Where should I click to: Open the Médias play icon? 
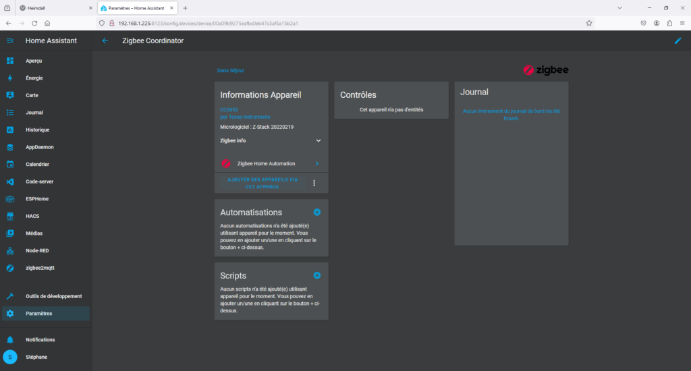(x=9, y=233)
